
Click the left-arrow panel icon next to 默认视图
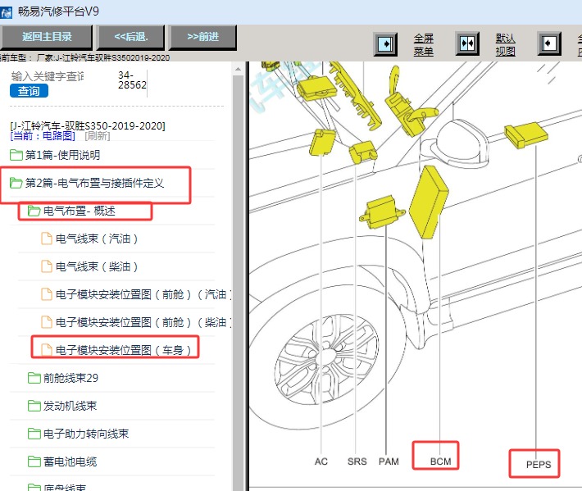tap(549, 43)
